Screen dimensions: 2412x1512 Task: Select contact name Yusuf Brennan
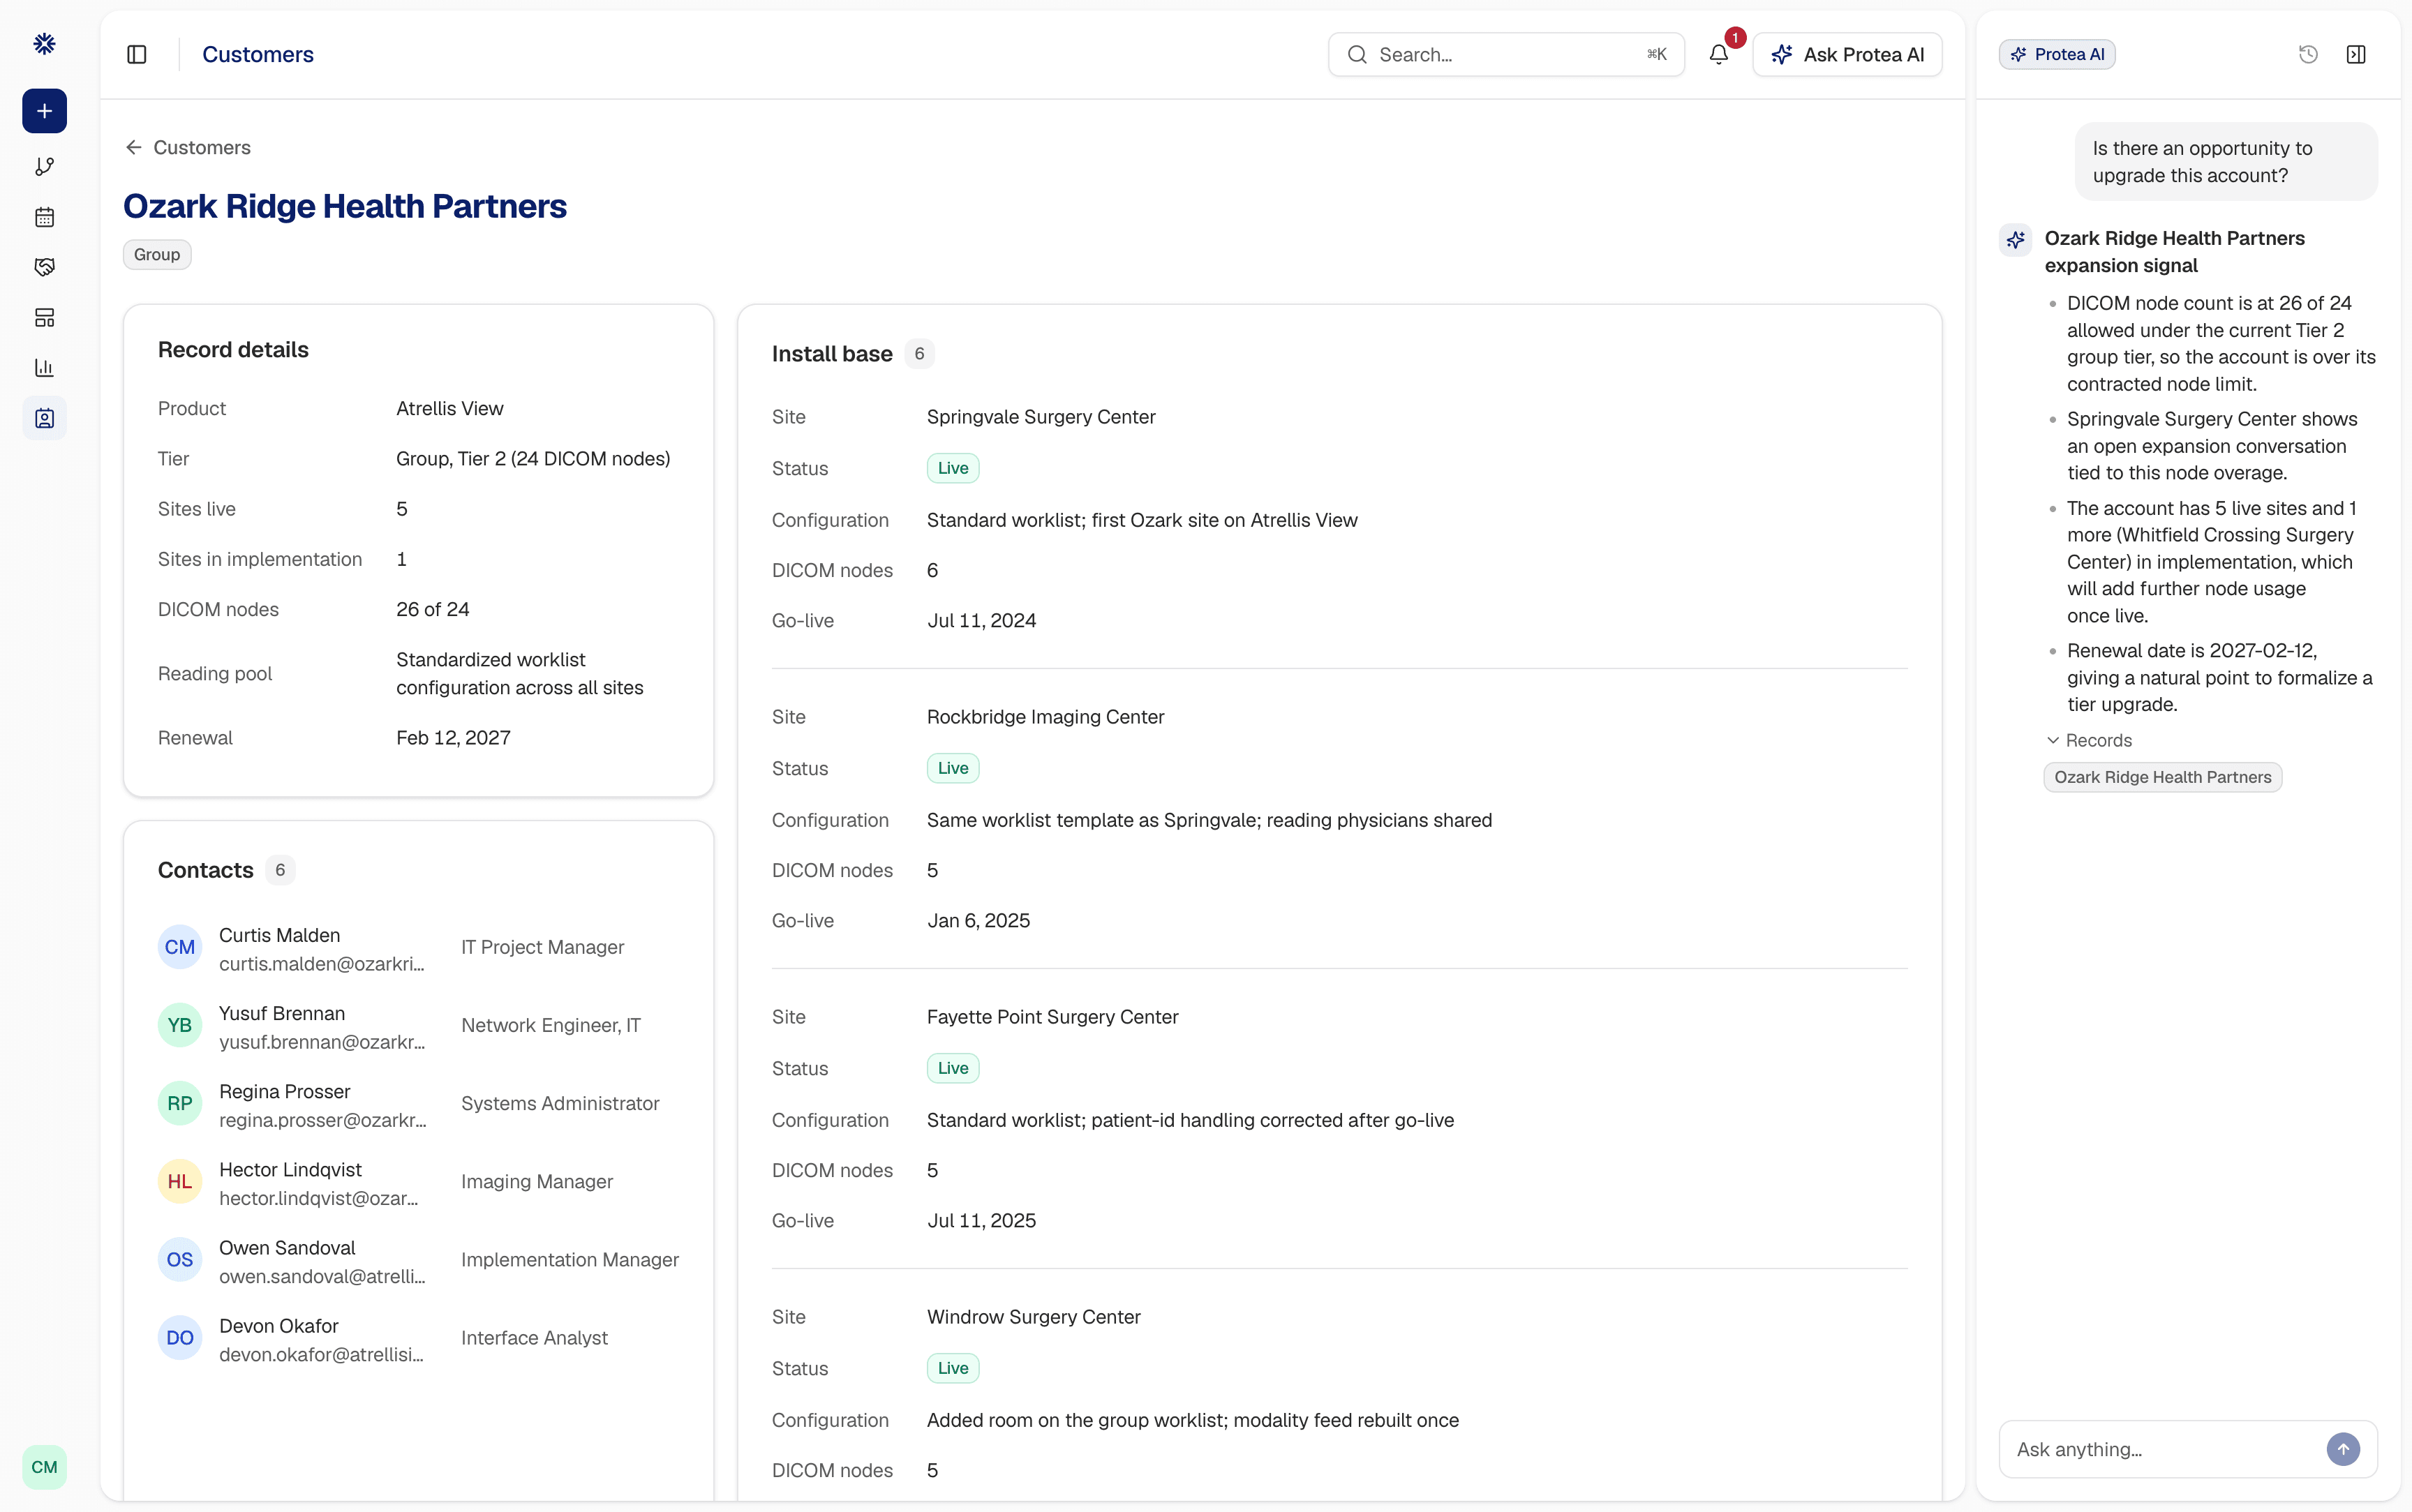[282, 1013]
